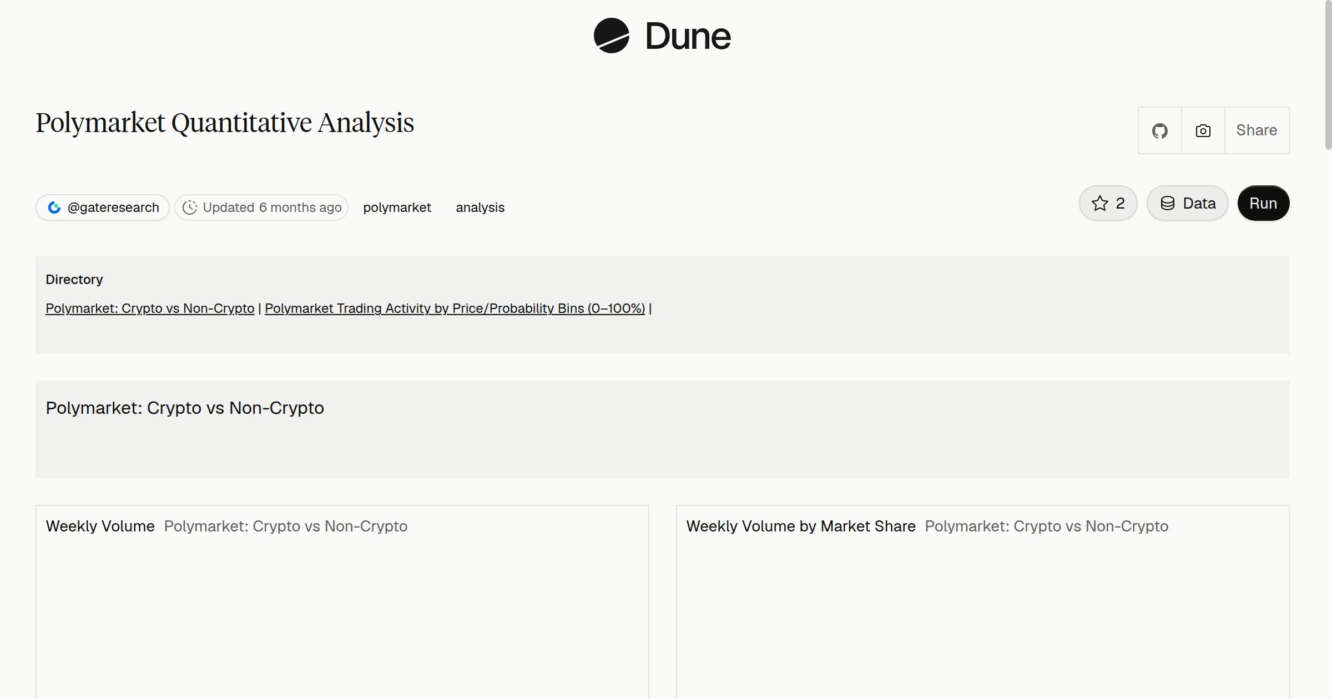
Task: Click the camera screenshot icon
Action: [x=1203, y=130]
